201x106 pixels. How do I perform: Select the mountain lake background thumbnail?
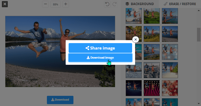pos(170,34)
